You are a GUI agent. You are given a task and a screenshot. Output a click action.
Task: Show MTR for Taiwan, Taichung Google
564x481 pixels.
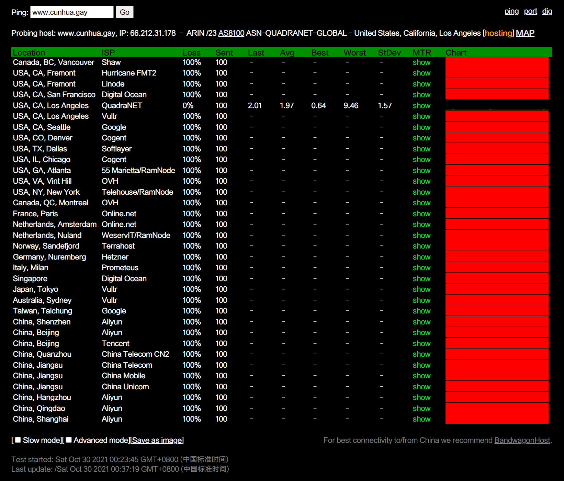click(421, 311)
